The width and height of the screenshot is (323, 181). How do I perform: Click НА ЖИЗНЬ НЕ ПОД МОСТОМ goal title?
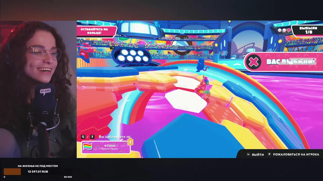click(x=38, y=166)
